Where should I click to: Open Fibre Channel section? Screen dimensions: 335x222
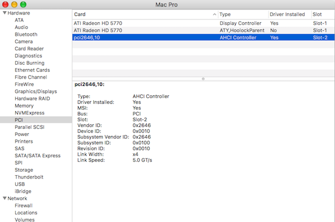[31, 77]
